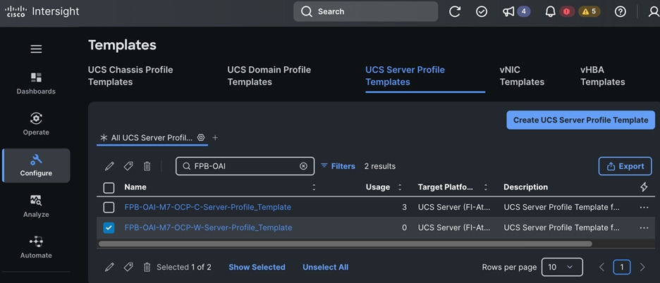Go to the next page arrow
Viewport: 660px width, 283px height.
click(642, 267)
